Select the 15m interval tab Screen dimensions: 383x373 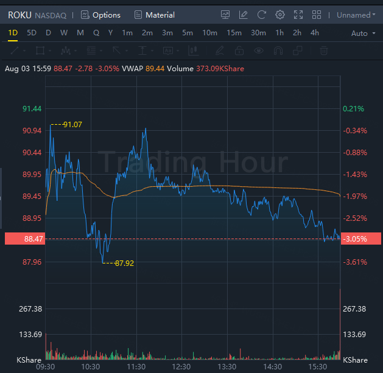tap(234, 33)
